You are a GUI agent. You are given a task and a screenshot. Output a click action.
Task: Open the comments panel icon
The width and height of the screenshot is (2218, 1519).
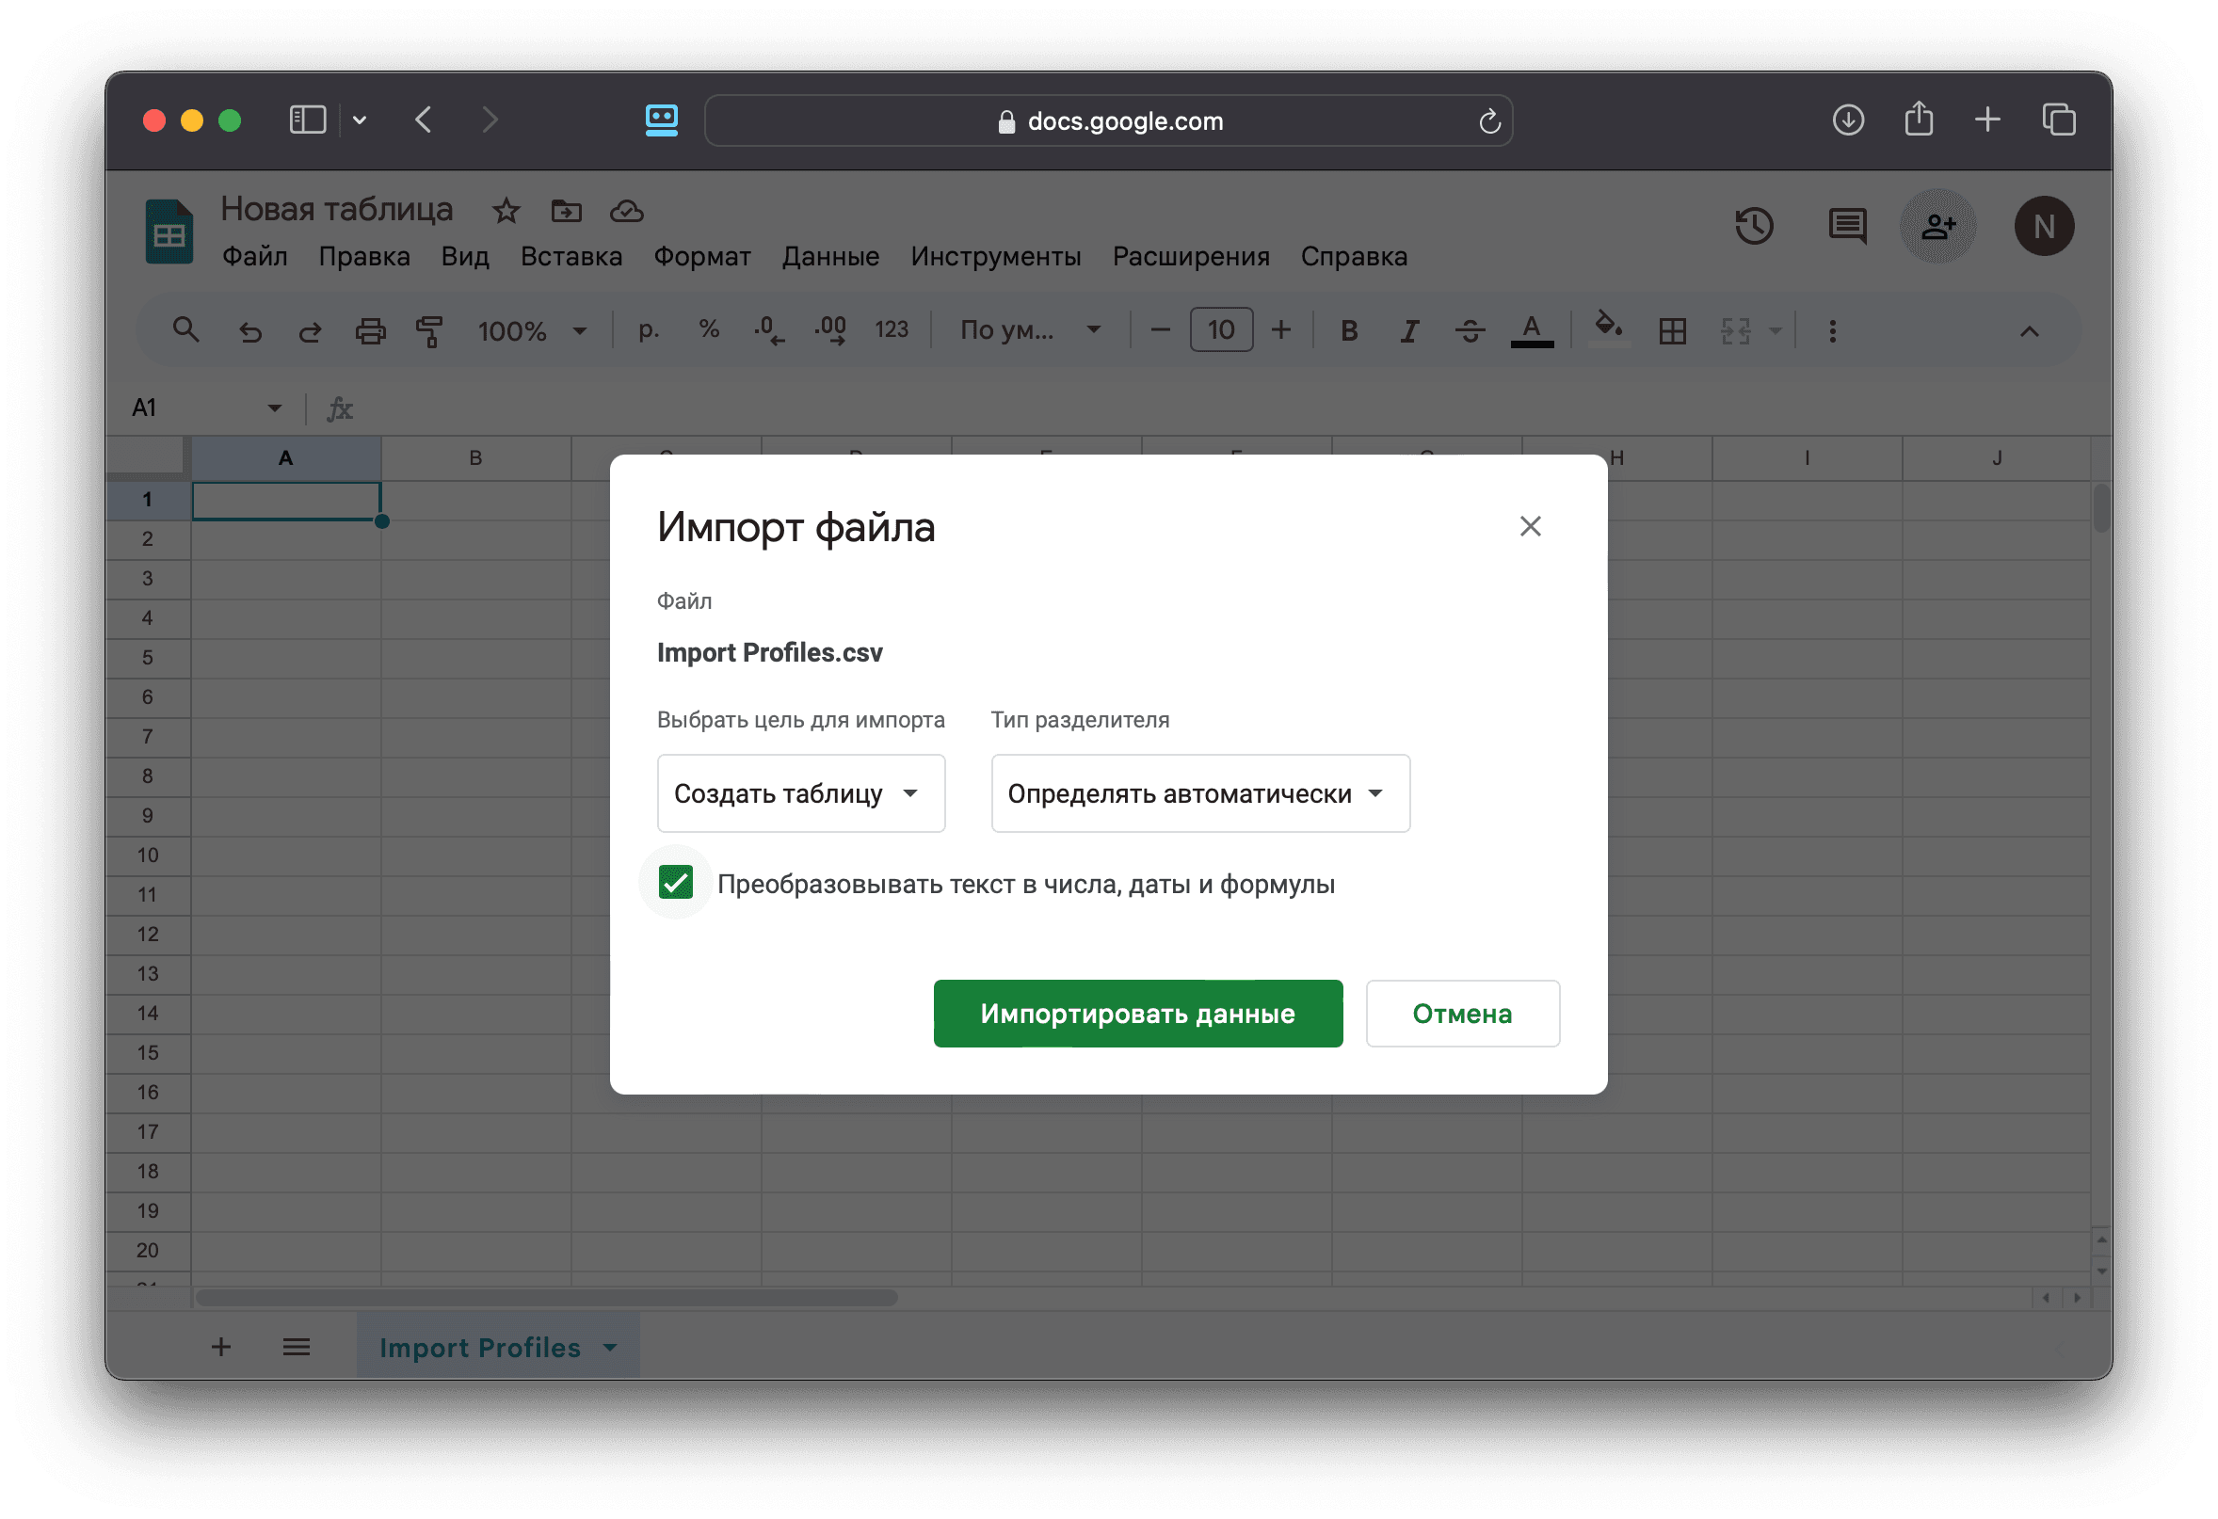tap(1847, 226)
